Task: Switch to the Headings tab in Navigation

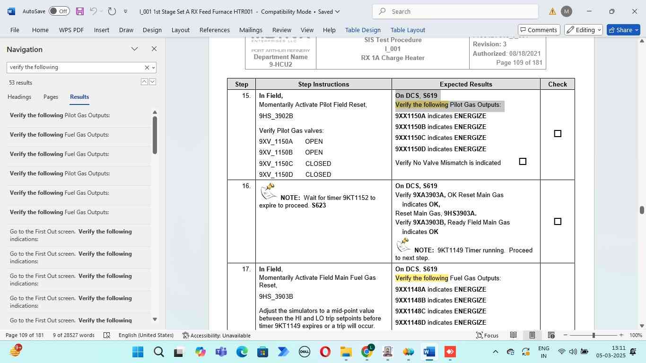Action: [19, 97]
